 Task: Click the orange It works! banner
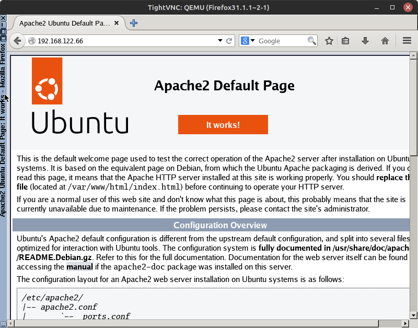(x=223, y=125)
